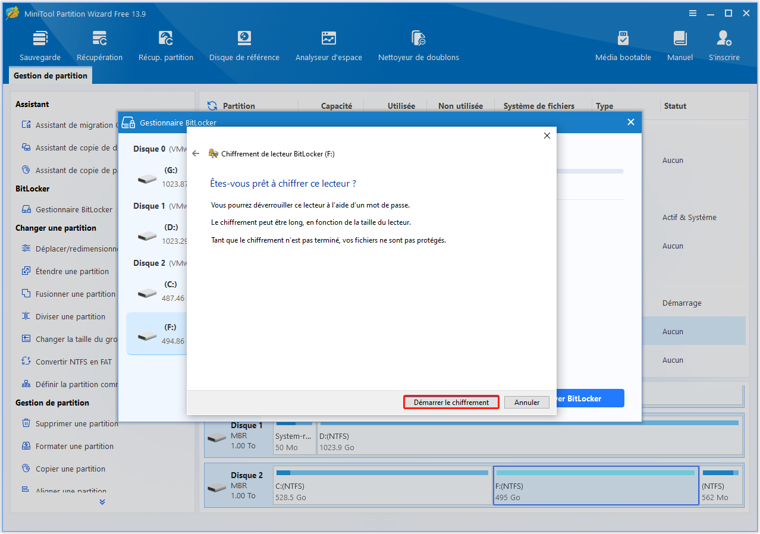Click Disque 0 heading in BitLocker manager
The height and width of the screenshot is (534, 760).
tap(149, 149)
